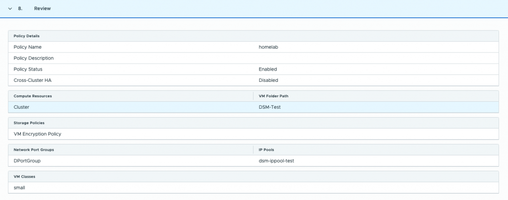This screenshot has width=508, height=200.
Task: Click the dsm-ippool-test IP pool value
Action: [276, 161]
